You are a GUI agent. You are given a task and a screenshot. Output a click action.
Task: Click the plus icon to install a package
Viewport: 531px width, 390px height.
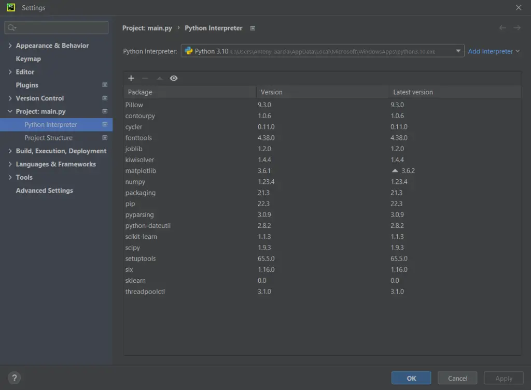point(131,78)
